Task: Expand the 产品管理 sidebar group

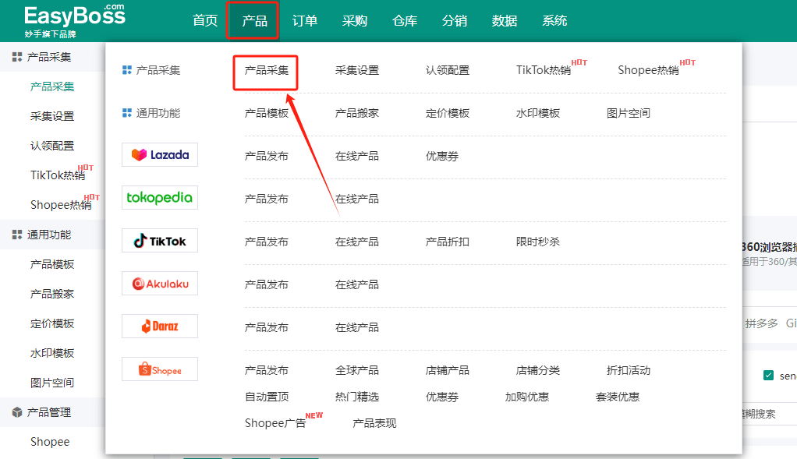Action: point(48,412)
